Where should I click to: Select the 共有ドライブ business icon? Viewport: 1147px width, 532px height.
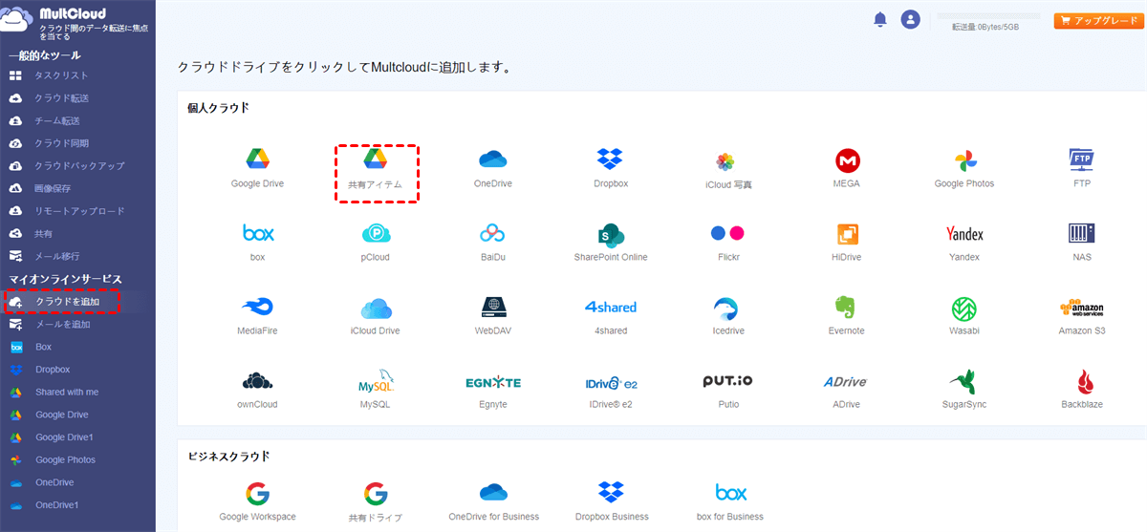(x=375, y=493)
